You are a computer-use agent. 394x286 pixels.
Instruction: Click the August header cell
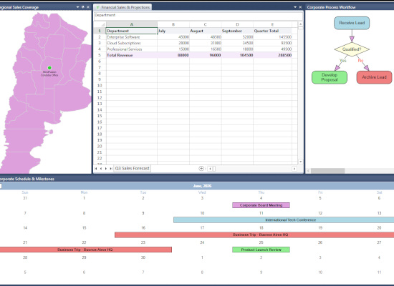pos(206,31)
